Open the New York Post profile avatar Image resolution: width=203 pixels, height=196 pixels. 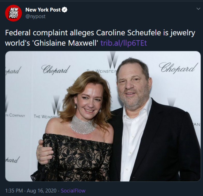click(13, 13)
